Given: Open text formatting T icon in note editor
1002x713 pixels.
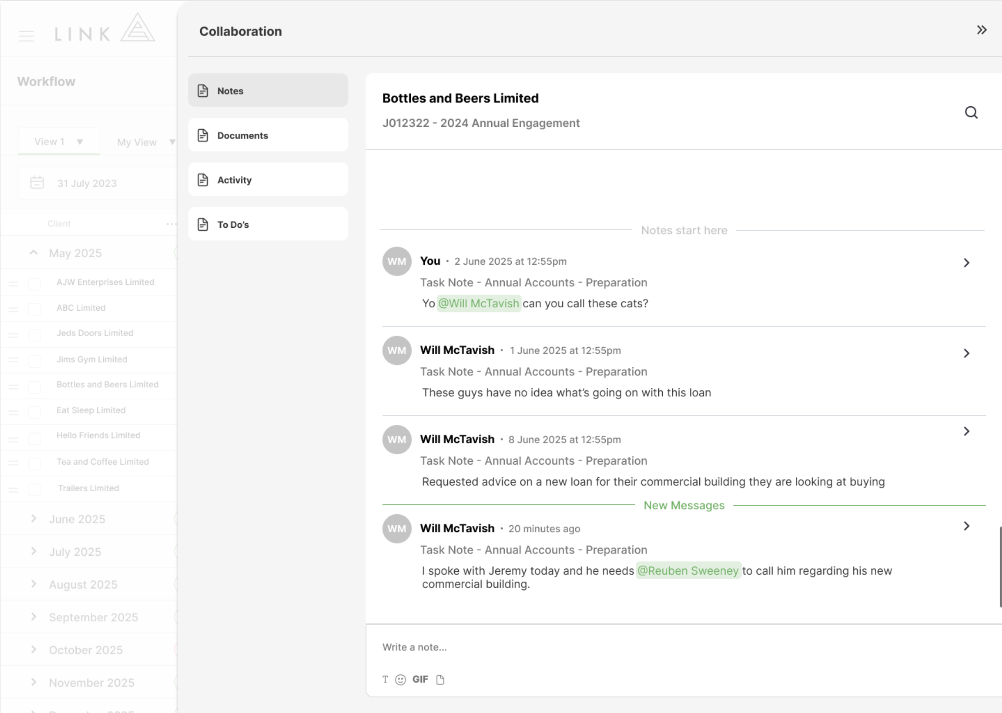Looking at the screenshot, I should (385, 679).
